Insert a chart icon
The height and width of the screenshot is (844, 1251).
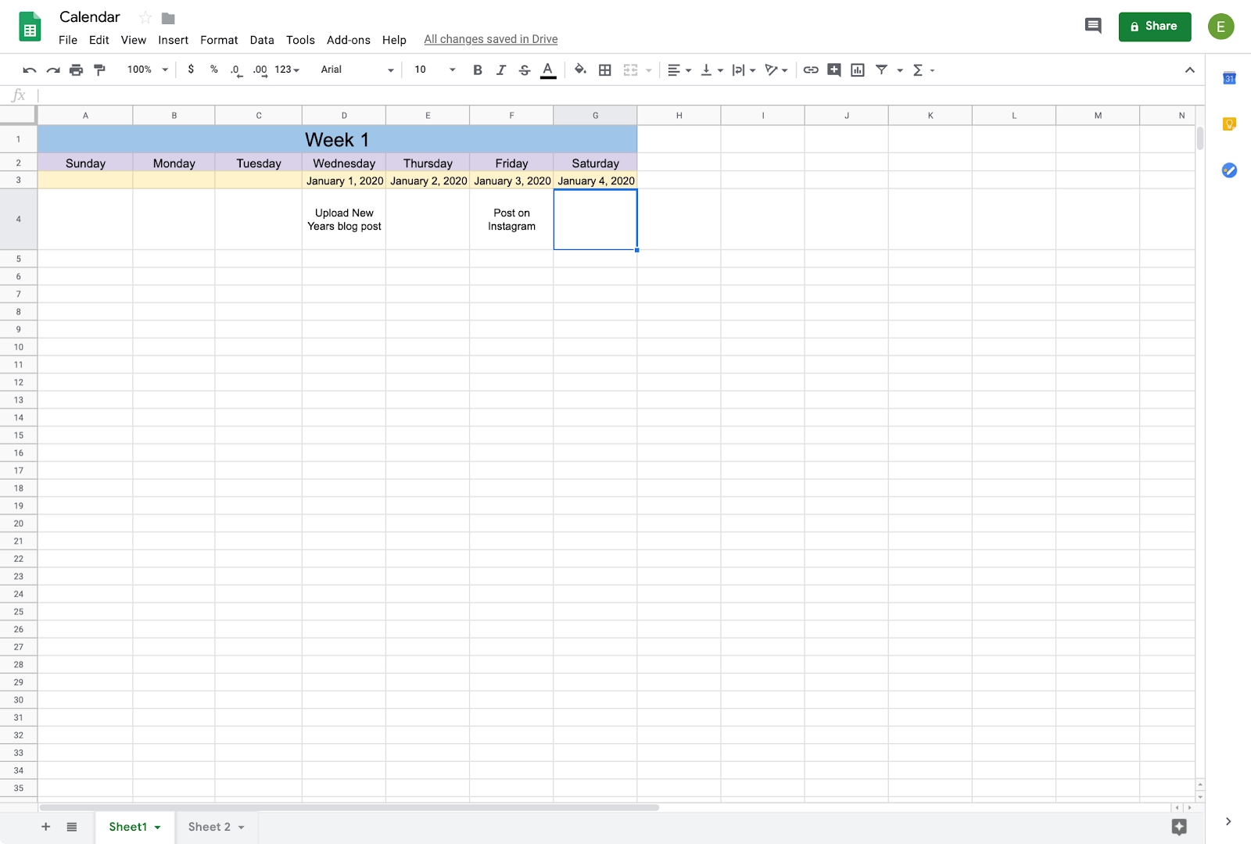point(858,70)
